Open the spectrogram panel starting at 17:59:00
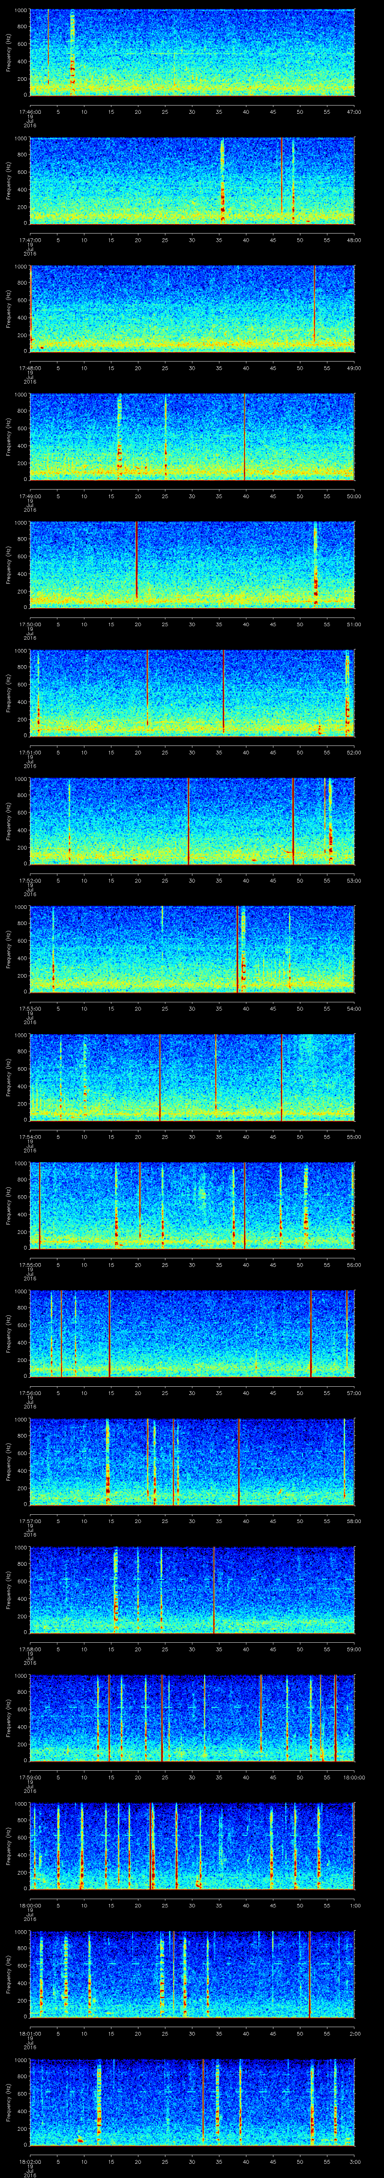 pyautogui.click(x=192, y=1719)
